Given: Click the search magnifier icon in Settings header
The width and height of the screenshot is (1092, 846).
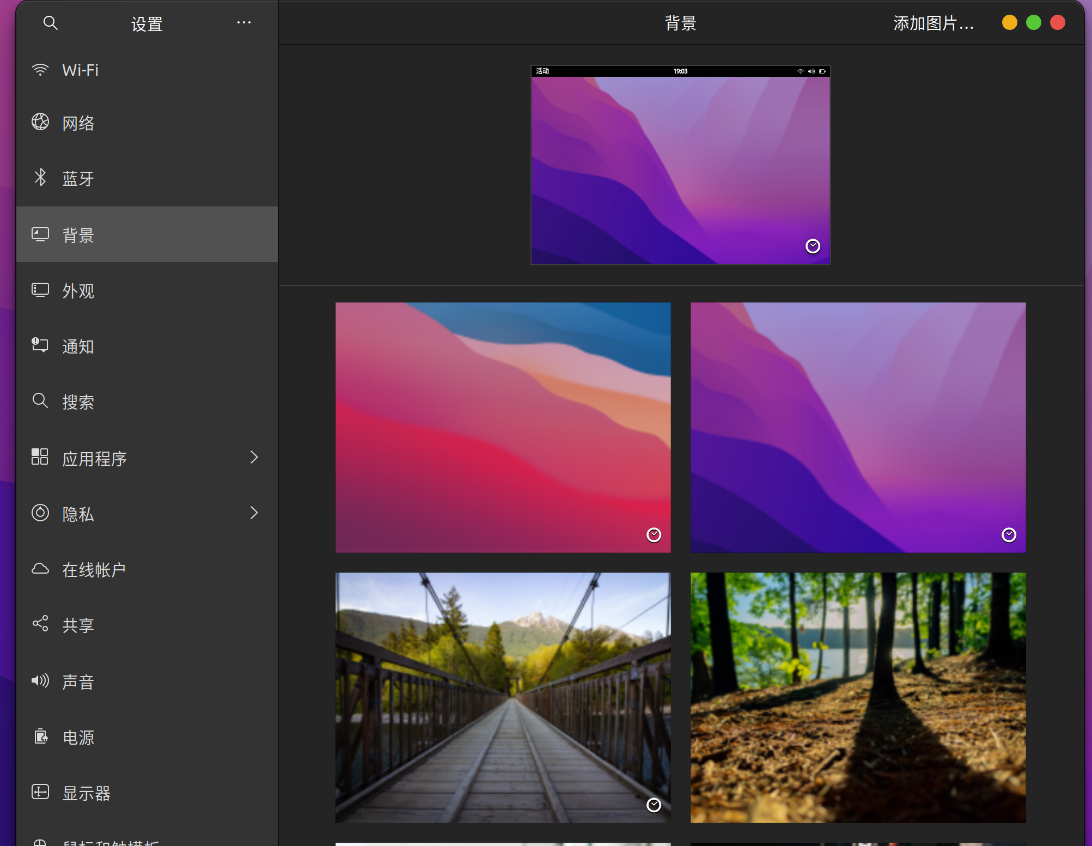Looking at the screenshot, I should (50, 23).
